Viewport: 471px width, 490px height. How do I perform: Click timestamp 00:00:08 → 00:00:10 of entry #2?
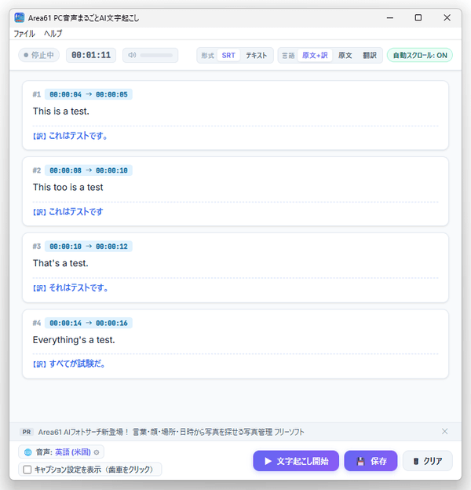point(89,170)
